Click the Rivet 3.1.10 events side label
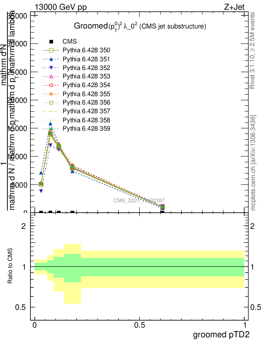Image resolution: width=263 pixels, height=343 pixels. point(252,50)
